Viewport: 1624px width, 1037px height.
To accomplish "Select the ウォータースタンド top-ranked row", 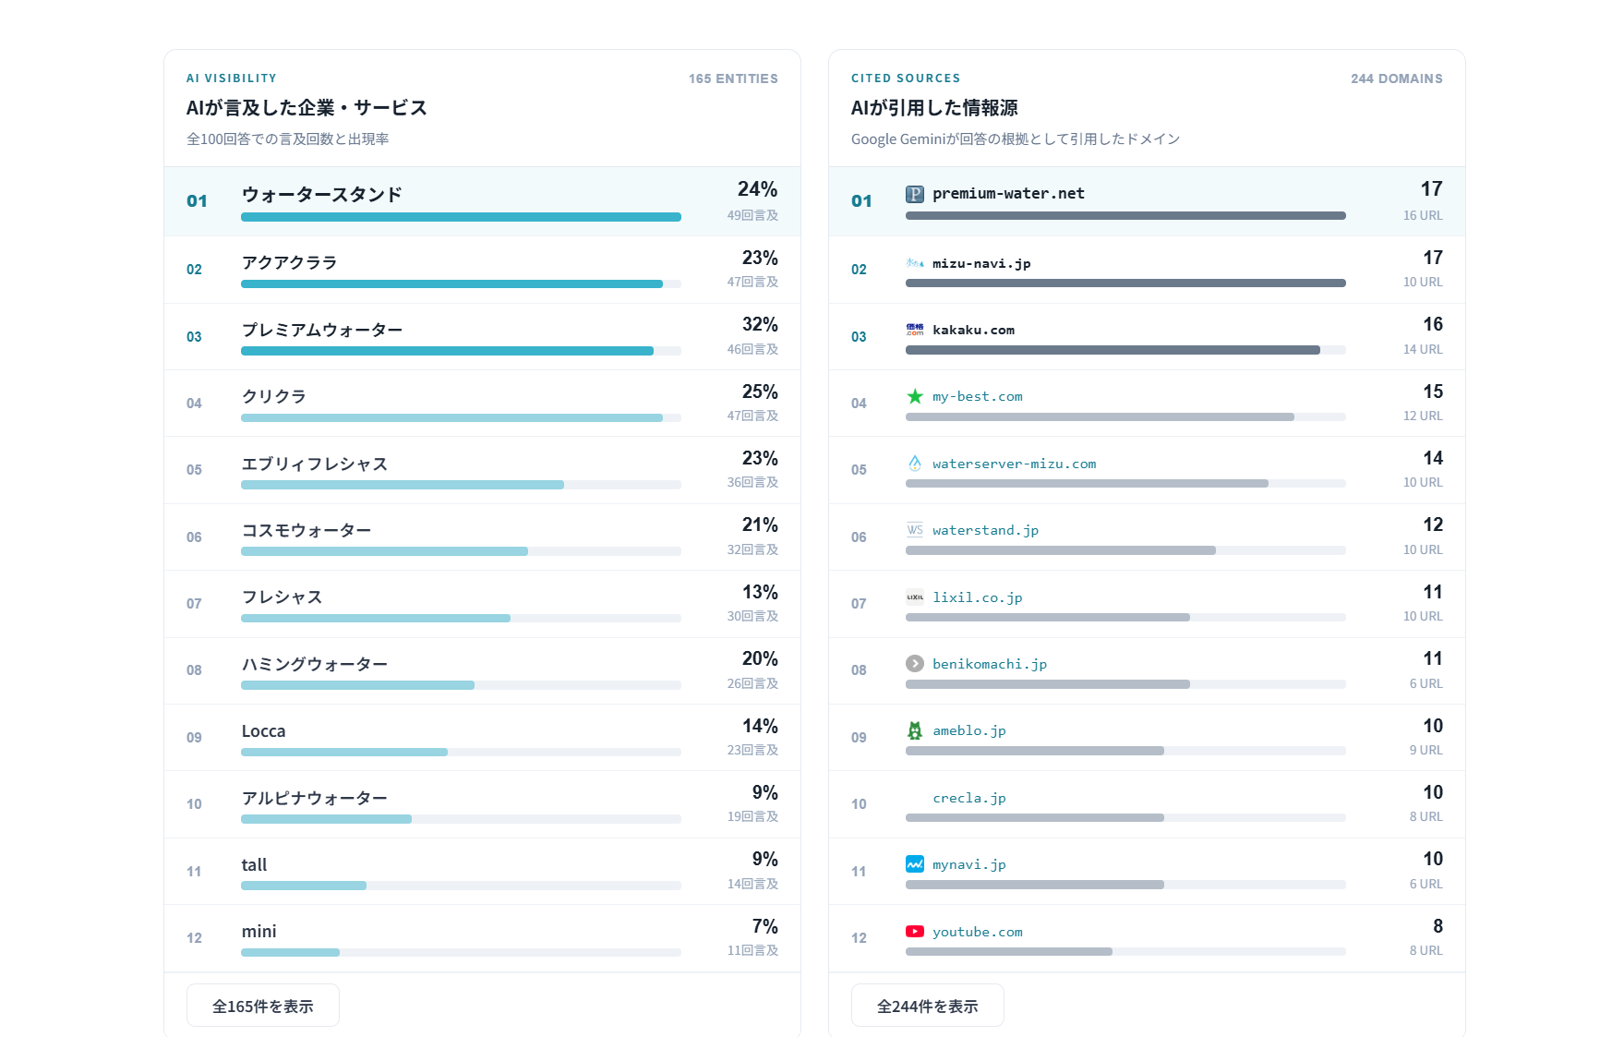I will point(482,201).
